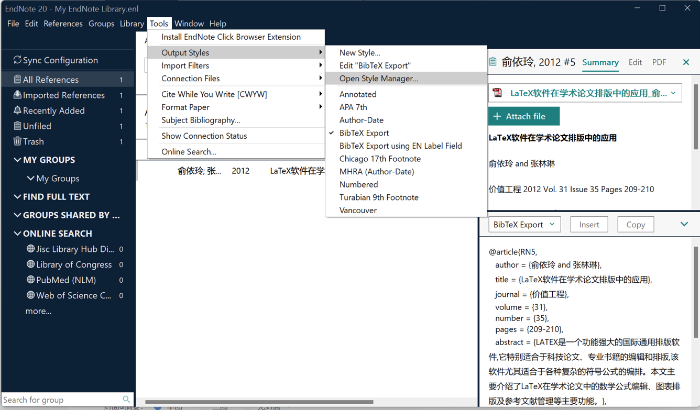
Task: Open the Help menu
Action: click(x=217, y=24)
